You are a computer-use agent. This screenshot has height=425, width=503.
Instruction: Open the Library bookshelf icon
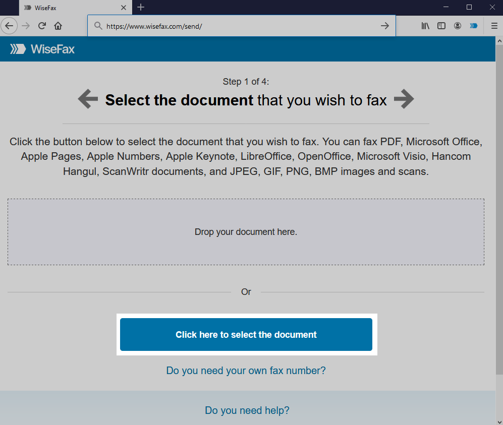[425, 26]
